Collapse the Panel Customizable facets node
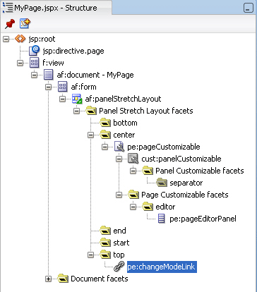257x292 pixels. [133, 171]
